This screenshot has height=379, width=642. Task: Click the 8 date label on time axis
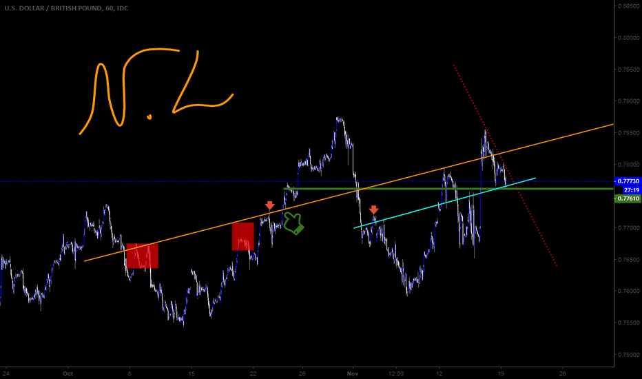click(x=130, y=373)
